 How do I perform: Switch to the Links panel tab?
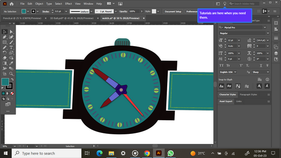tap(239, 101)
